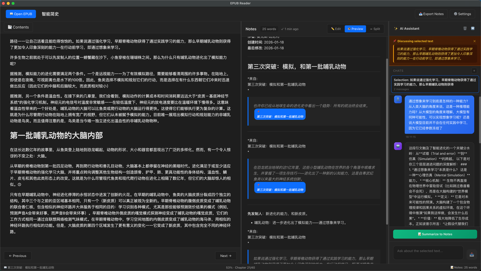Click the note line starting 先发制人：新进化的能力
The image size is (481, 271).
[x=278, y=214]
